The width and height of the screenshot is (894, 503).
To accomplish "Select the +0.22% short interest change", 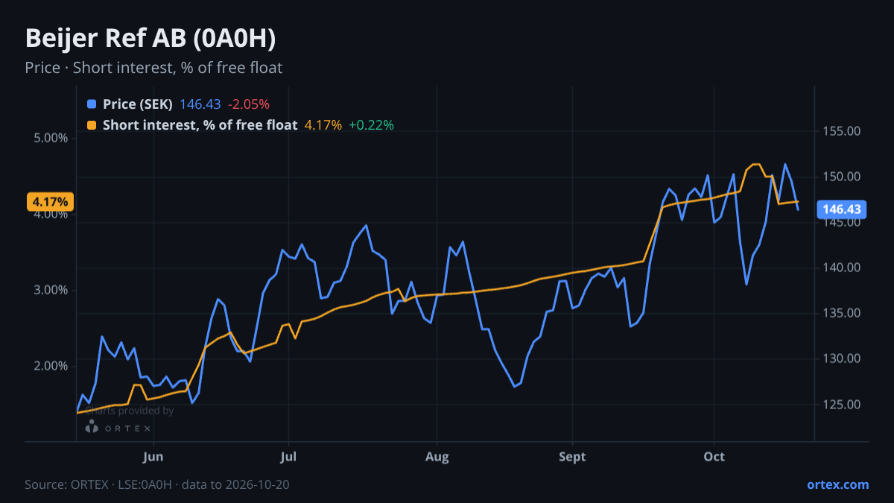I will pyautogui.click(x=371, y=125).
